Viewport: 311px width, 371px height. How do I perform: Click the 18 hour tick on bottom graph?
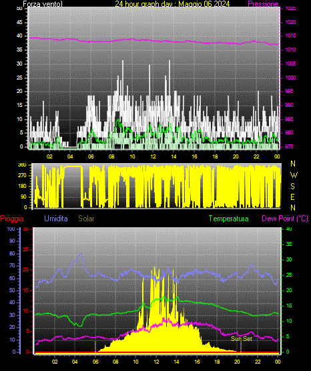click(x=217, y=362)
